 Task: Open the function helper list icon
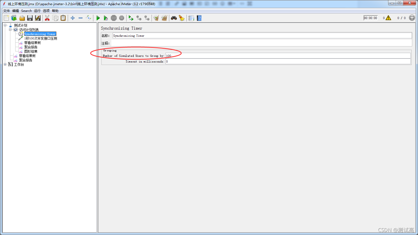(x=191, y=18)
